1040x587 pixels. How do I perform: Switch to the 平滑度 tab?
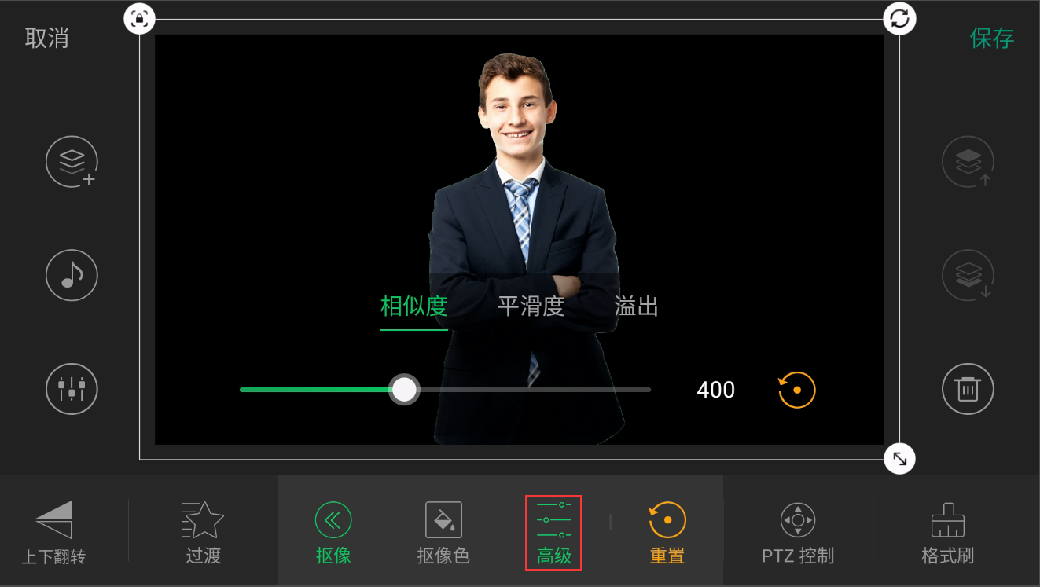click(531, 306)
